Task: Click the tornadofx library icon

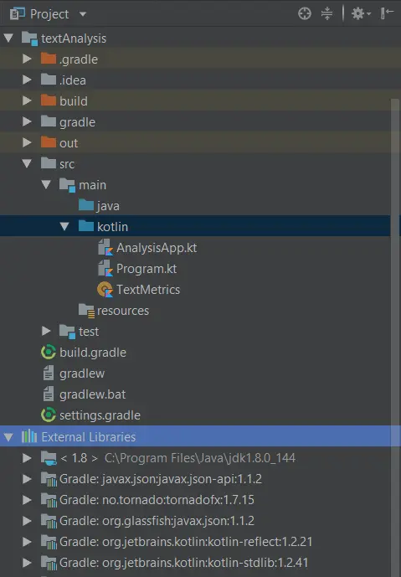Action: point(49,501)
